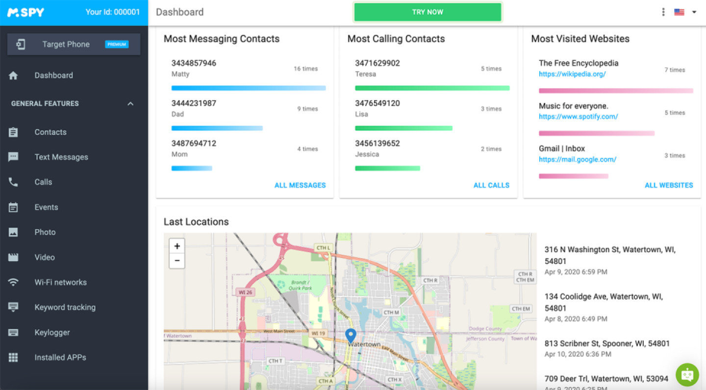This screenshot has width=706, height=390.
Task: Click the Contacts clipboard icon
Action: [13, 132]
